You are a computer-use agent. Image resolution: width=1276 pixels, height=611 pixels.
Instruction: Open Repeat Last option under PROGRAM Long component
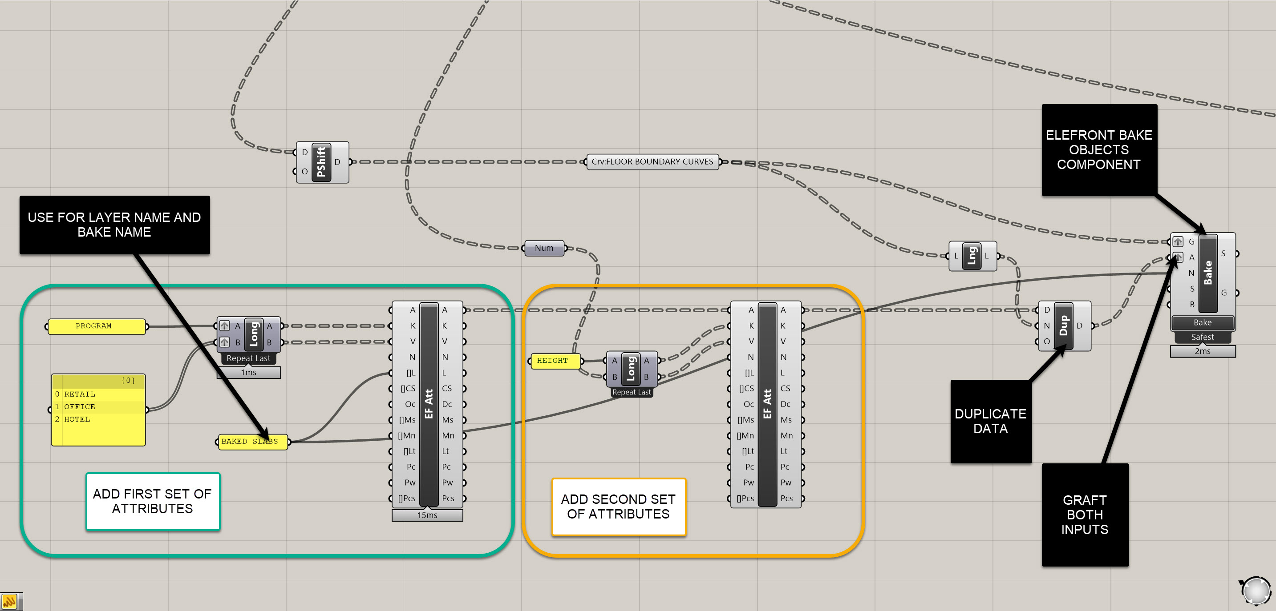[248, 358]
